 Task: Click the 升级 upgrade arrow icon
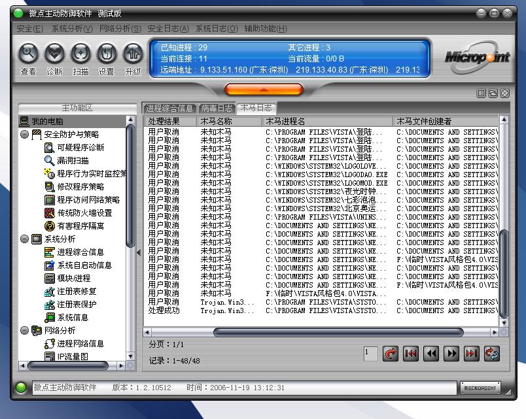pos(133,54)
